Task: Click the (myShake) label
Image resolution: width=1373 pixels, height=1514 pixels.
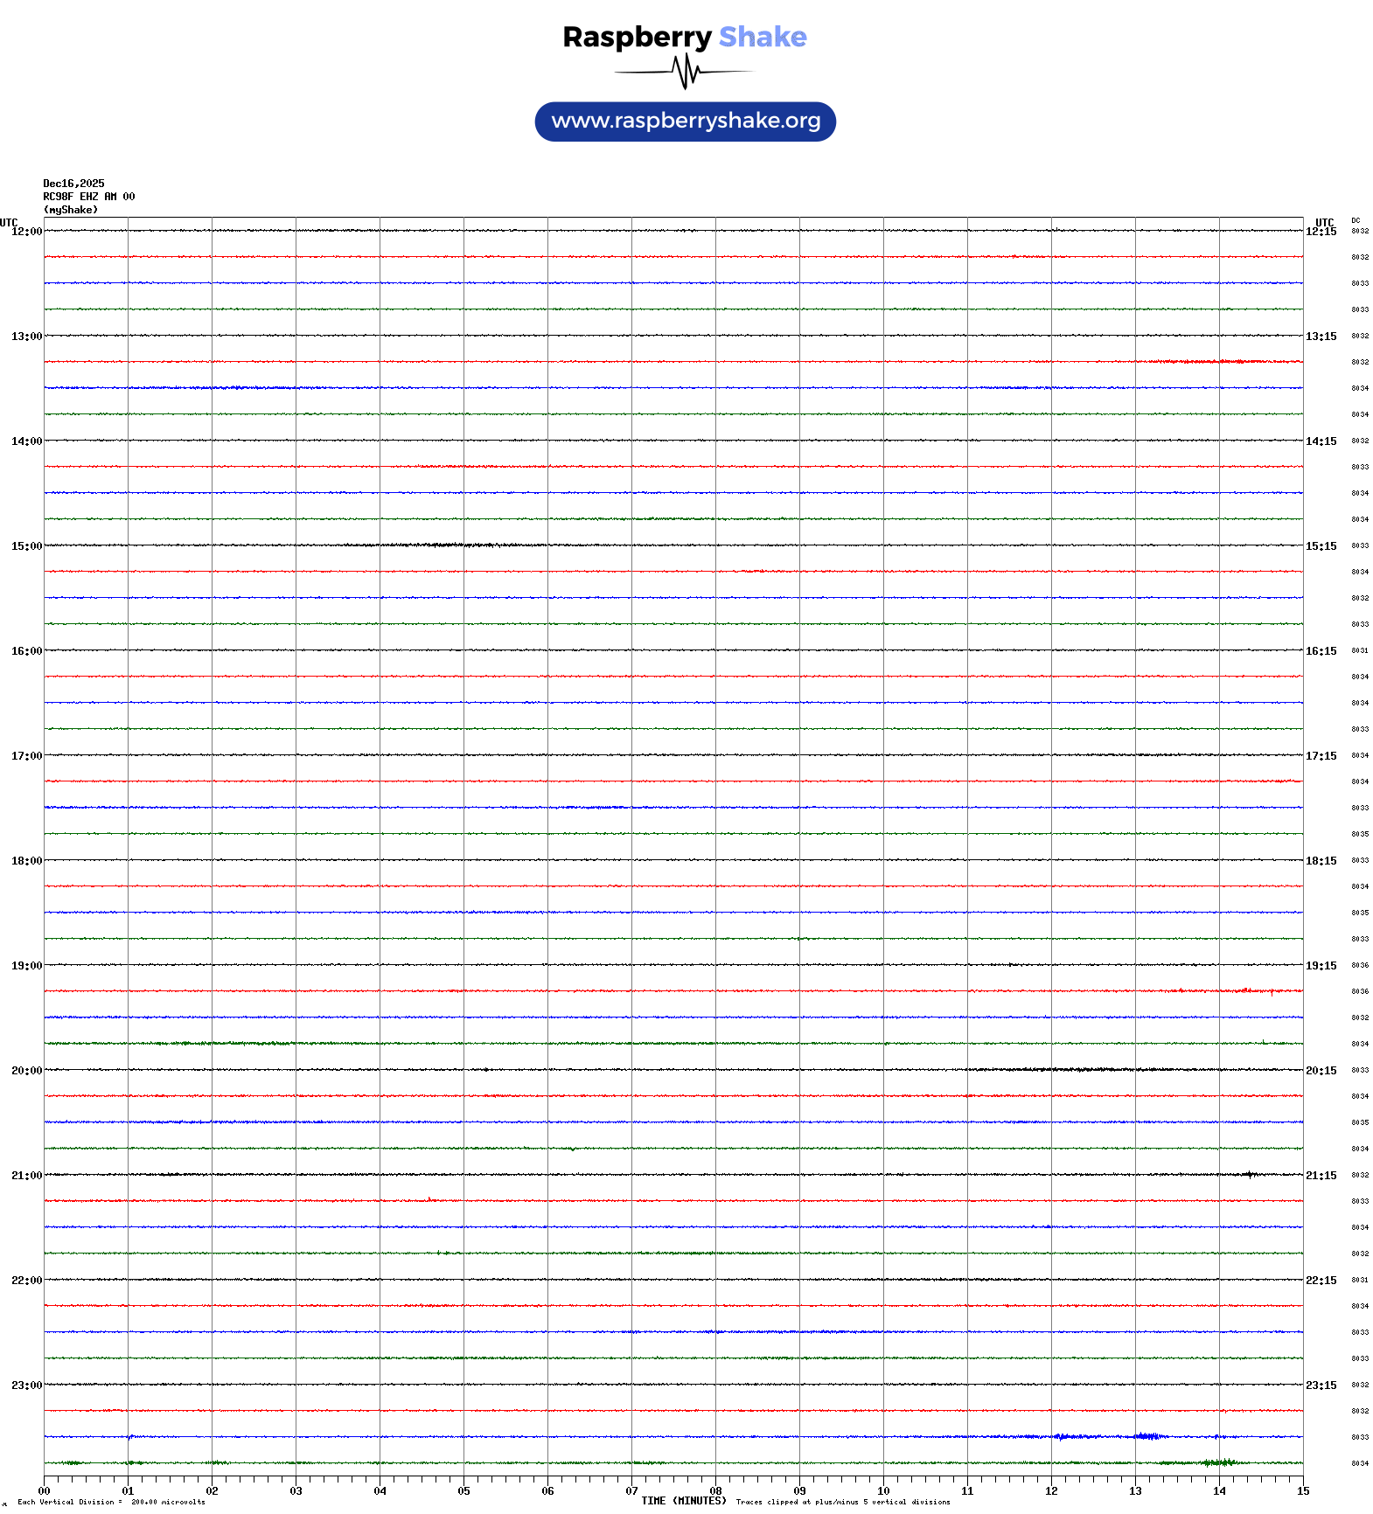Action: (x=71, y=210)
